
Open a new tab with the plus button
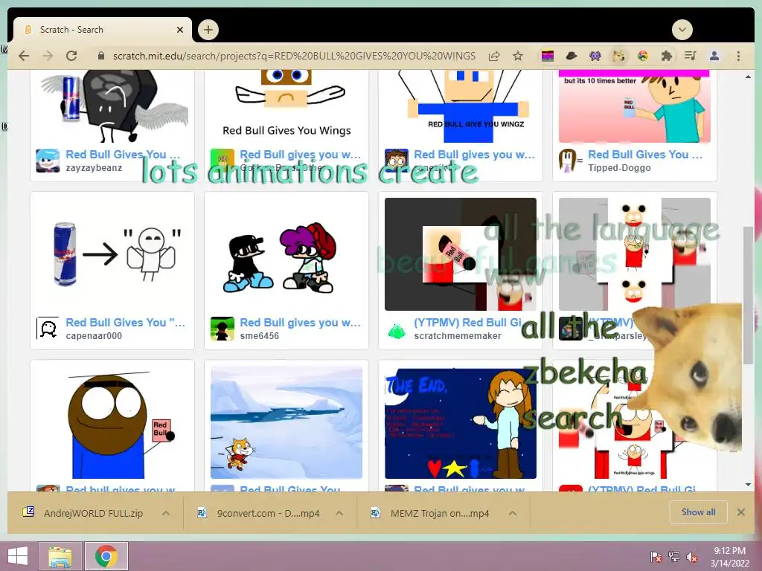point(208,30)
